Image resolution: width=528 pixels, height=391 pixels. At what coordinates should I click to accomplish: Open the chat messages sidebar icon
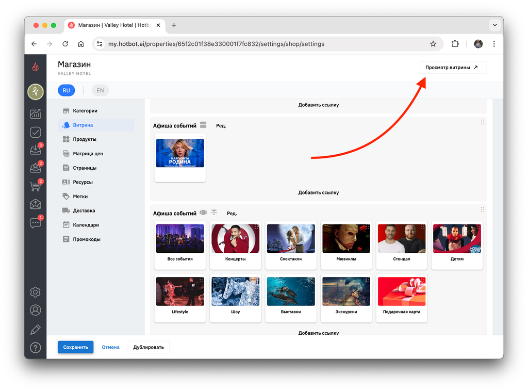coord(36,222)
